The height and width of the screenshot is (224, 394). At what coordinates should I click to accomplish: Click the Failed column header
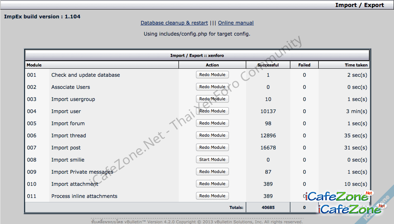click(304, 65)
